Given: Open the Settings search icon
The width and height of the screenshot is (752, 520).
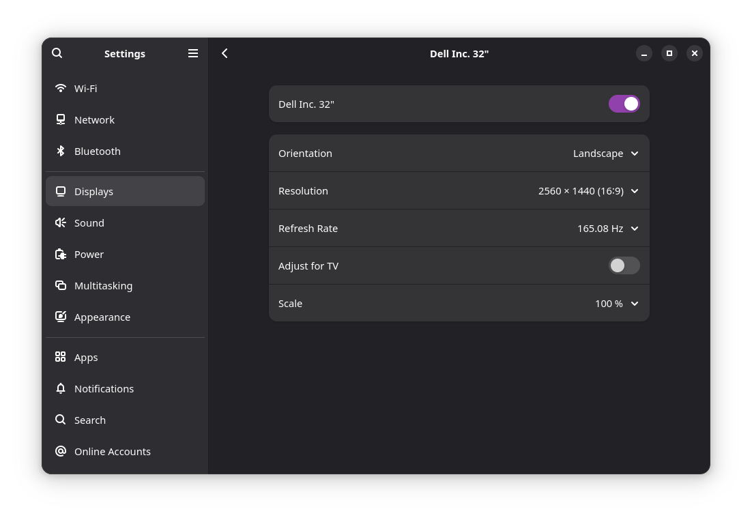Looking at the screenshot, I should pyautogui.click(x=57, y=53).
